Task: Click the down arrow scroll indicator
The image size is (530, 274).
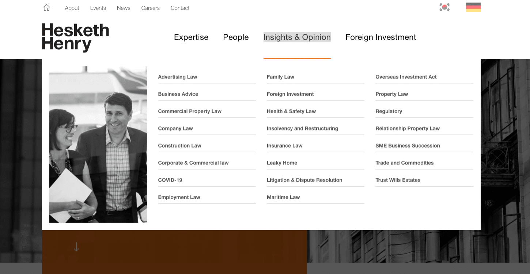Action: [x=76, y=247]
